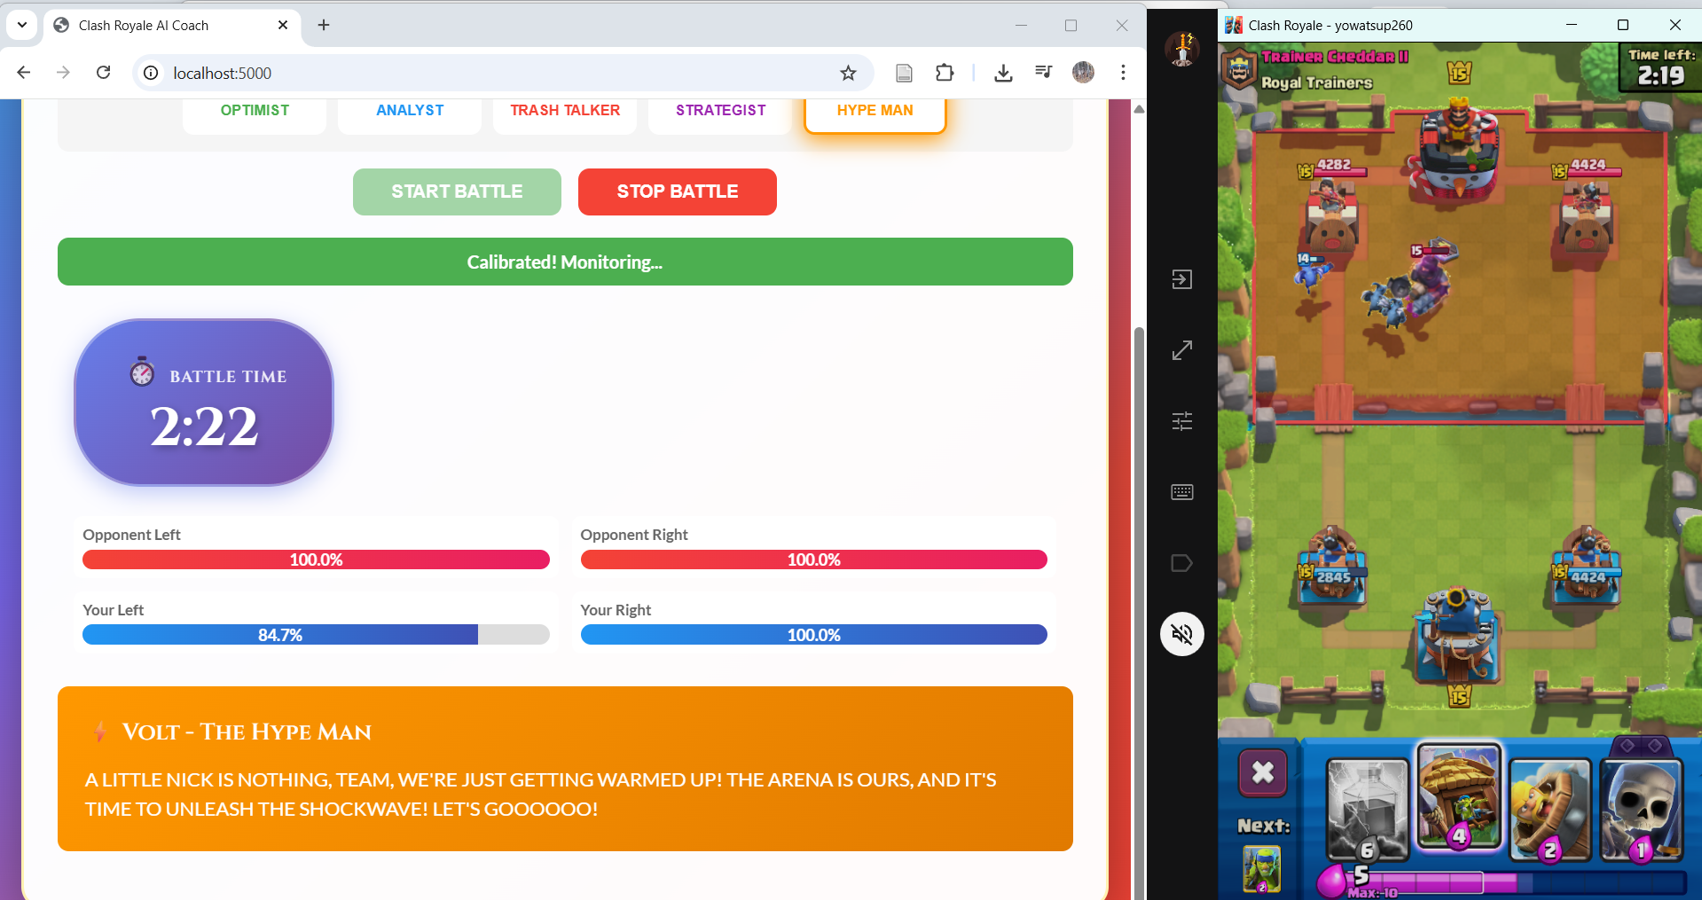Toggle the emulator mute sound button

[x=1182, y=634]
